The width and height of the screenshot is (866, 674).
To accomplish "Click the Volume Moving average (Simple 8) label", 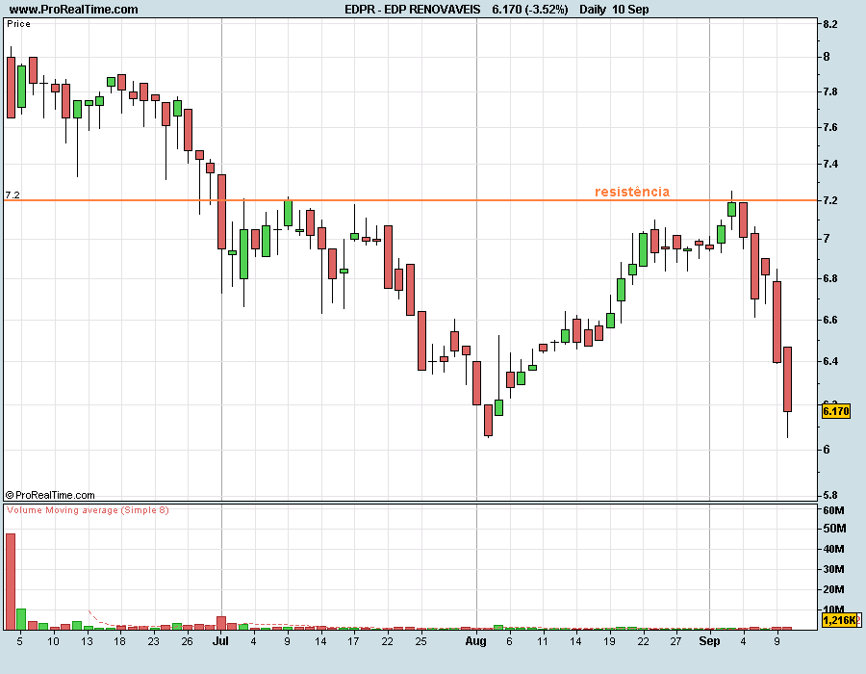I will click(x=88, y=510).
